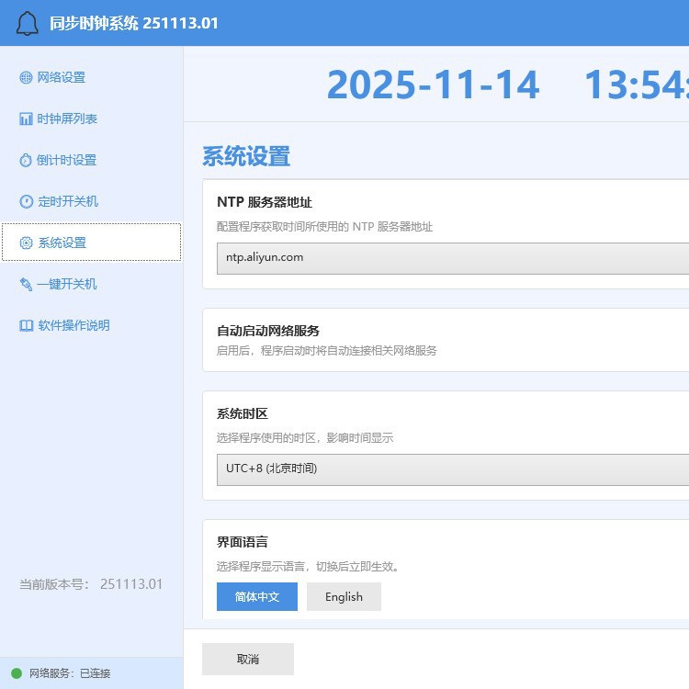Click the 2025-11-14 date display
The height and width of the screenshot is (689, 689).
(434, 85)
